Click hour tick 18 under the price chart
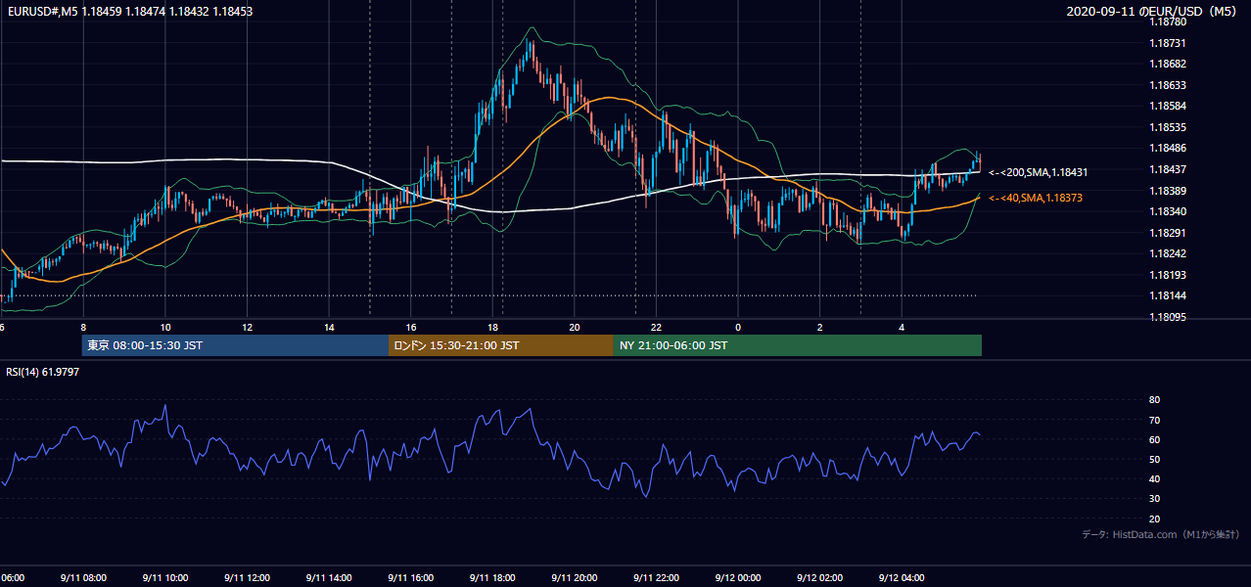Viewport: 1251px width, 587px height. (492, 327)
